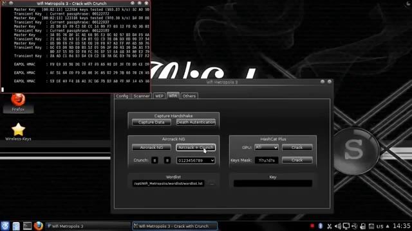Image resolution: width=412 pixels, height=231 pixels.
Task: Open the clock showing 14:35
Action: pyautogui.click(x=402, y=226)
